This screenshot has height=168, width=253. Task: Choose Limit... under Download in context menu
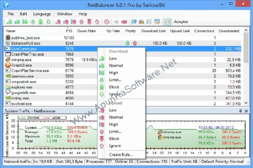click(121, 80)
